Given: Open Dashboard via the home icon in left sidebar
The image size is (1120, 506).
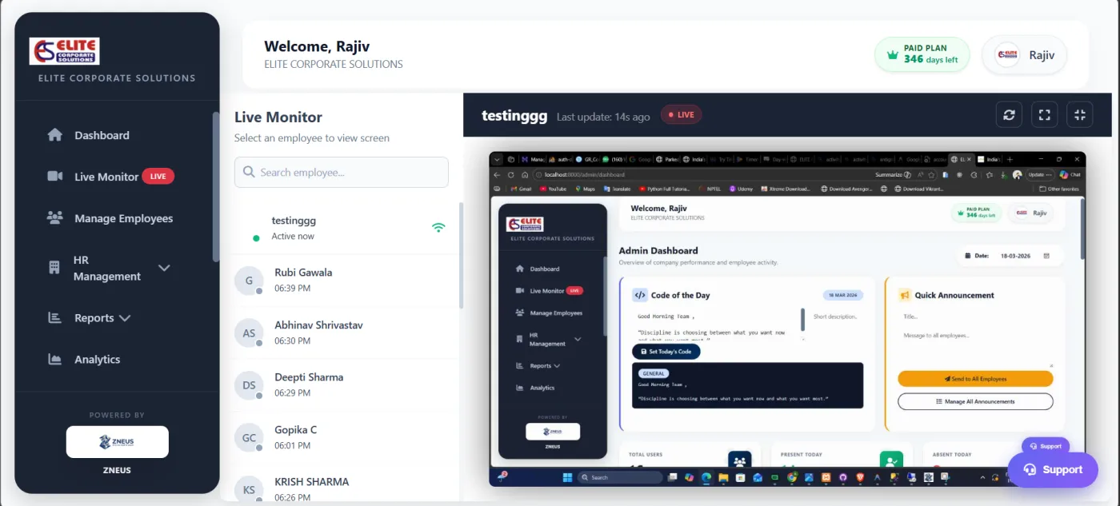Looking at the screenshot, I should (x=55, y=135).
